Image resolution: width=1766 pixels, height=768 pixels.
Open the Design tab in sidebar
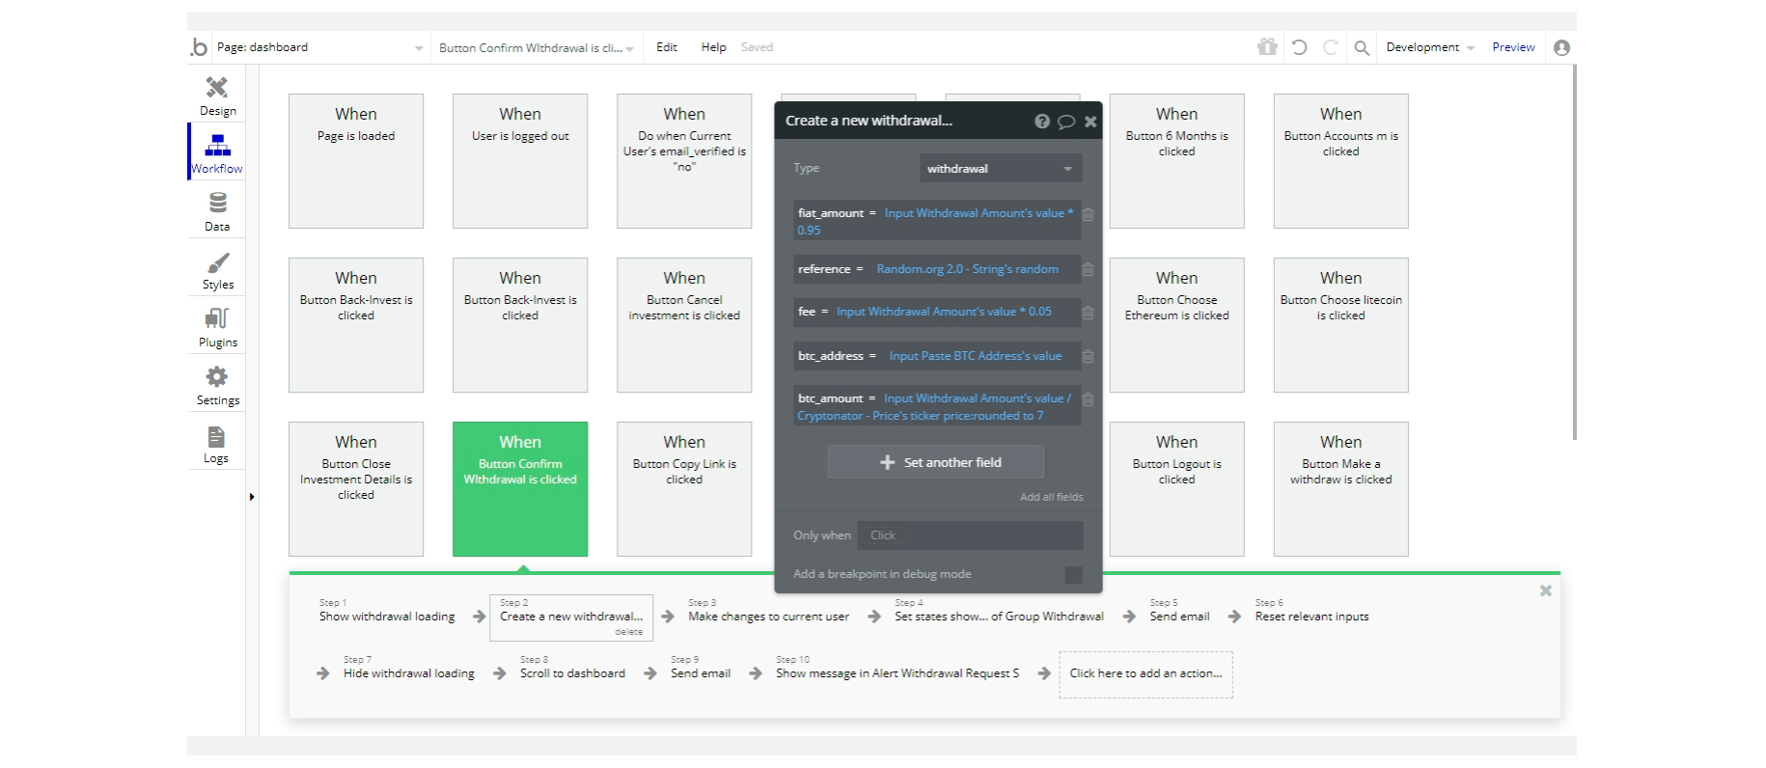point(217,96)
